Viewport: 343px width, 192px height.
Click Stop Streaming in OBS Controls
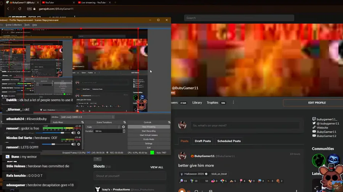point(149,127)
